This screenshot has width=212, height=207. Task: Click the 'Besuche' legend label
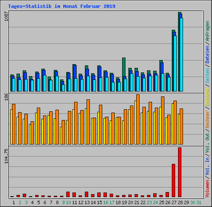(207, 97)
